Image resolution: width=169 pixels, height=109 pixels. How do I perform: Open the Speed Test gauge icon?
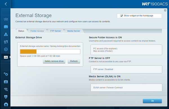(6, 49)
